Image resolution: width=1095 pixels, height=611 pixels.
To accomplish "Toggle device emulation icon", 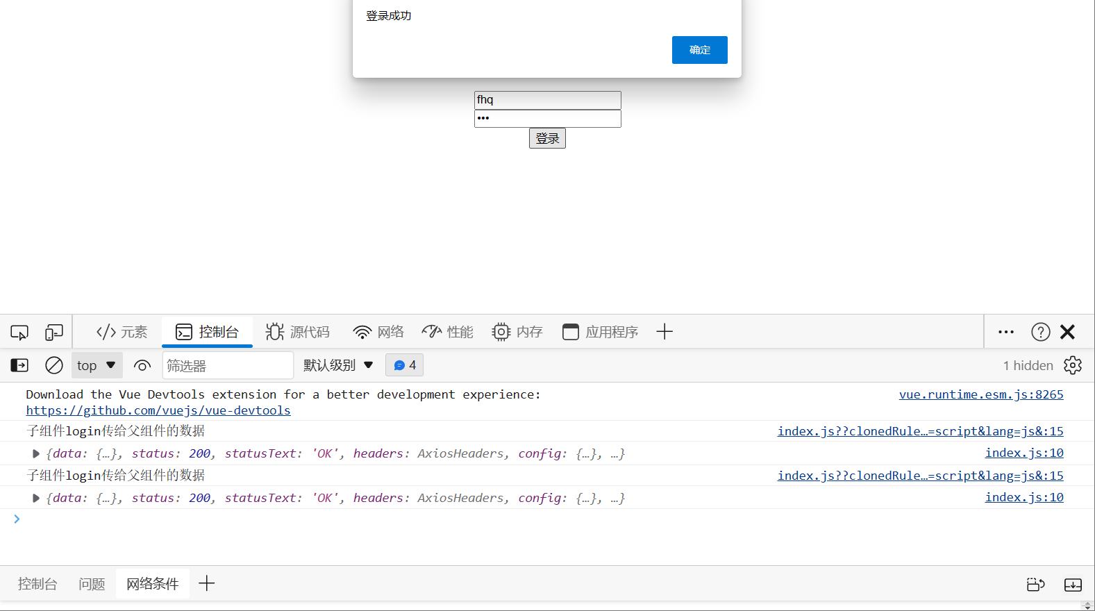I will [x=54, y=332].
